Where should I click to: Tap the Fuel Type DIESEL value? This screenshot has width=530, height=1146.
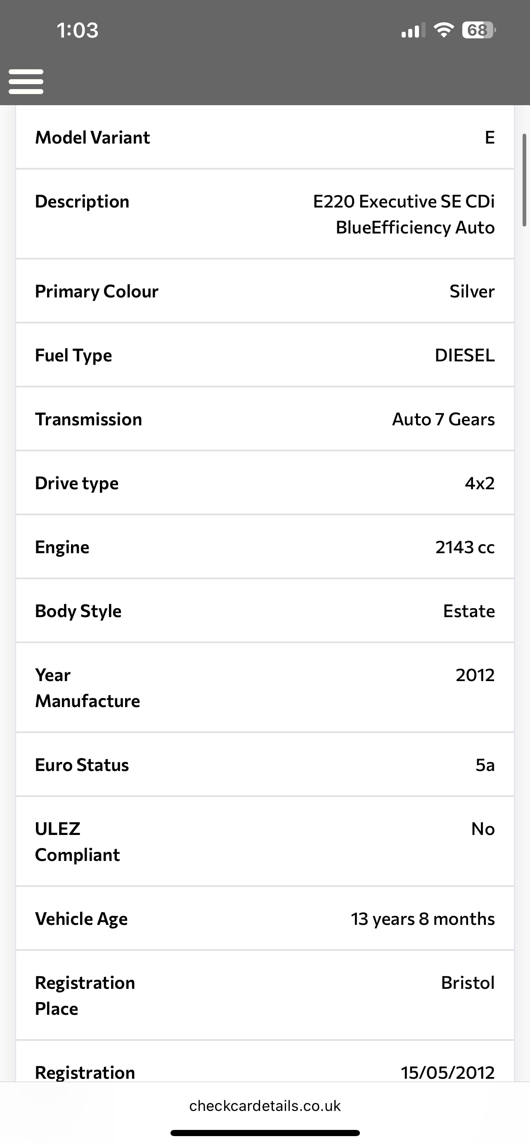point(464,356)
